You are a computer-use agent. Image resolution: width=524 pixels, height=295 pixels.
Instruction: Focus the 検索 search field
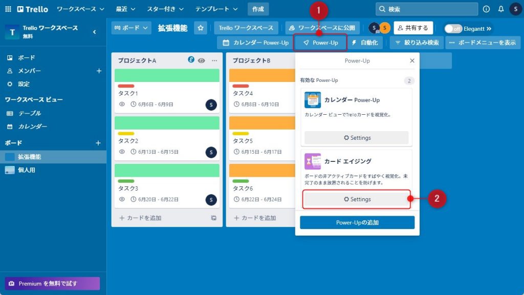(x=427, y=9)
